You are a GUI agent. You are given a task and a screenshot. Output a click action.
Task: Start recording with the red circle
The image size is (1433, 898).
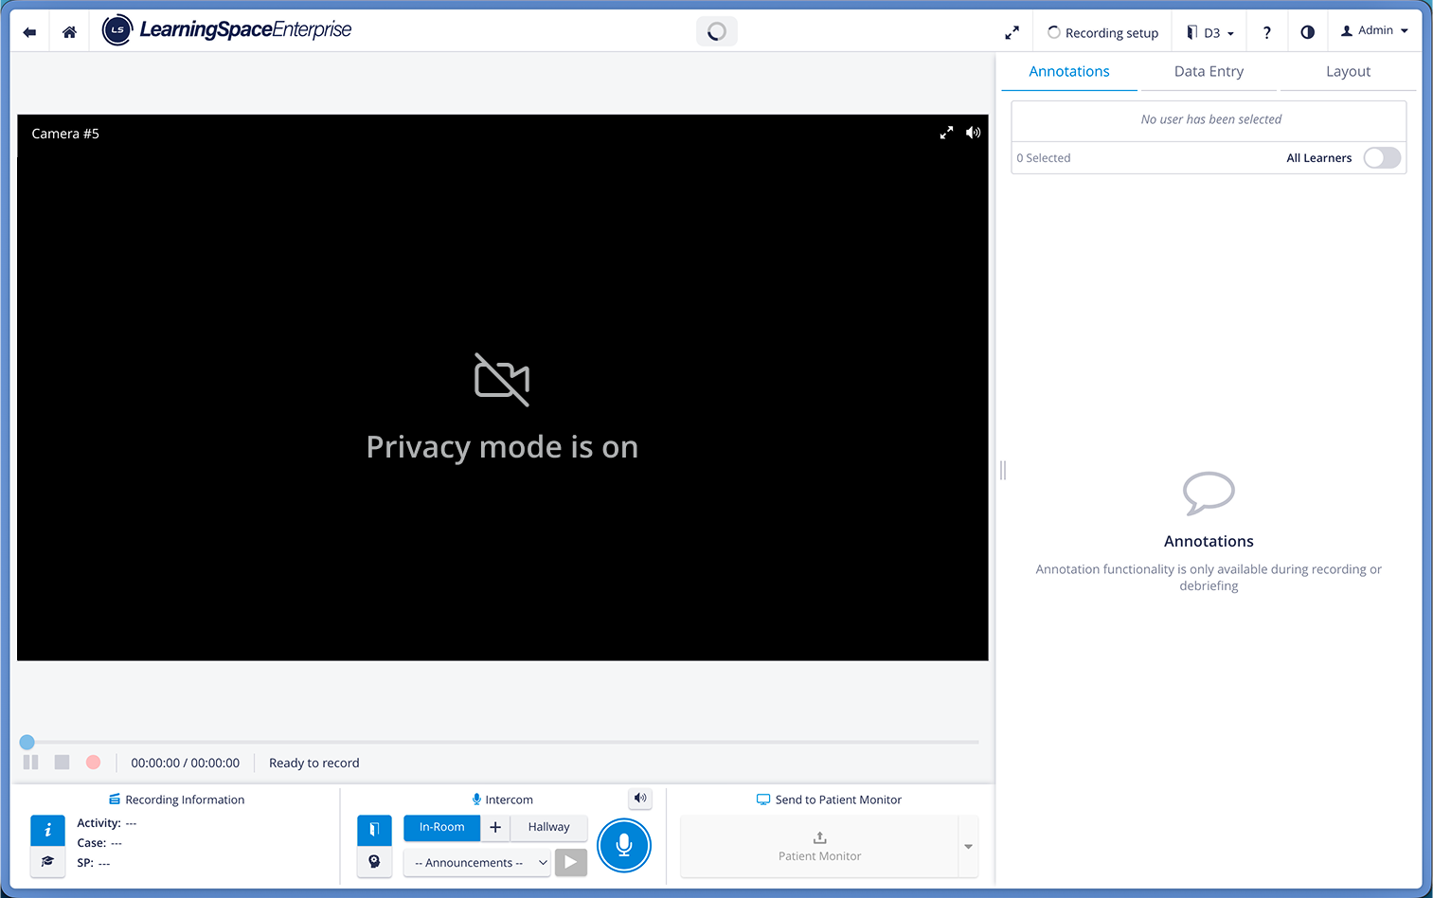tap(93, 762)
